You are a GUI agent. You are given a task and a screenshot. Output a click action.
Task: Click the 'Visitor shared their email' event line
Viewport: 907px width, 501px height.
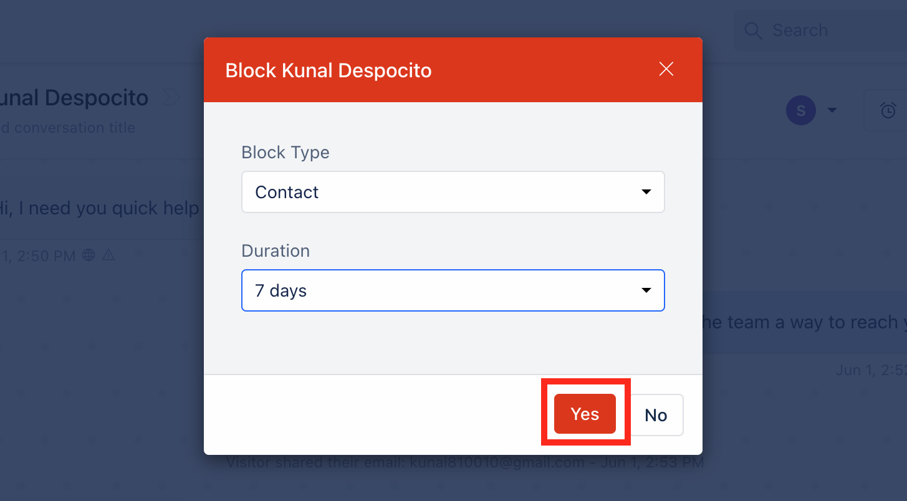click(465, 462)
